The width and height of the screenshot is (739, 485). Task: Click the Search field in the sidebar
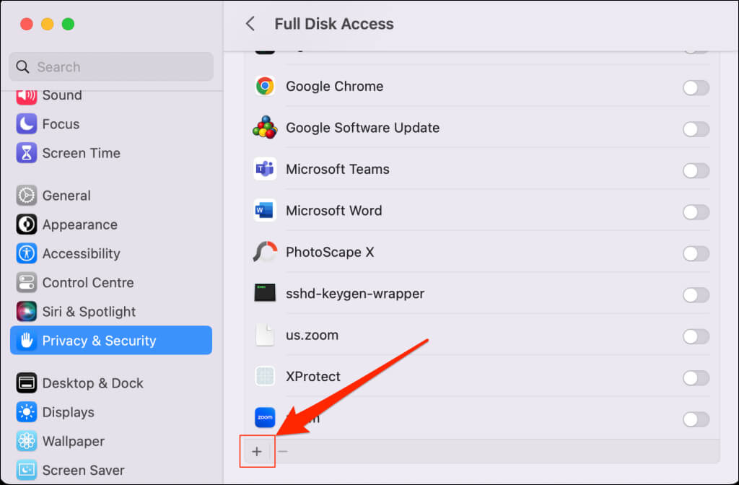click(x=110, y=67)
